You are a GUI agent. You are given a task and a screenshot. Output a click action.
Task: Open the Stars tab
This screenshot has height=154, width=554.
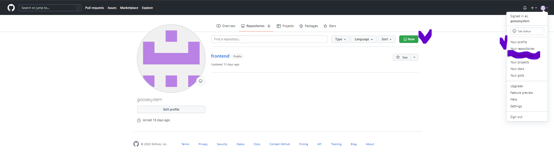tap(330, 26)
